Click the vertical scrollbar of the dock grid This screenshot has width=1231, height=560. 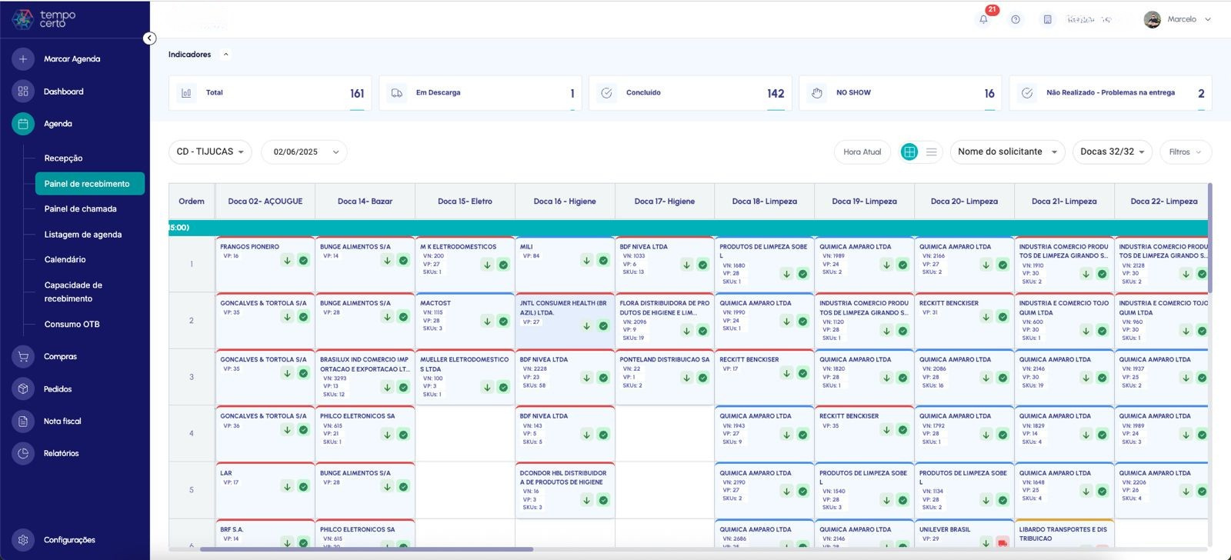pyautogui.click(x=1209, y=237)
